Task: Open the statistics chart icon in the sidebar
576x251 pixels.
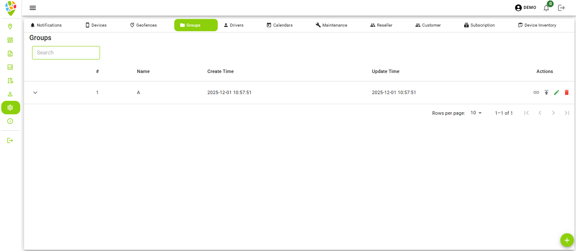Action: (x=11, y=67)
